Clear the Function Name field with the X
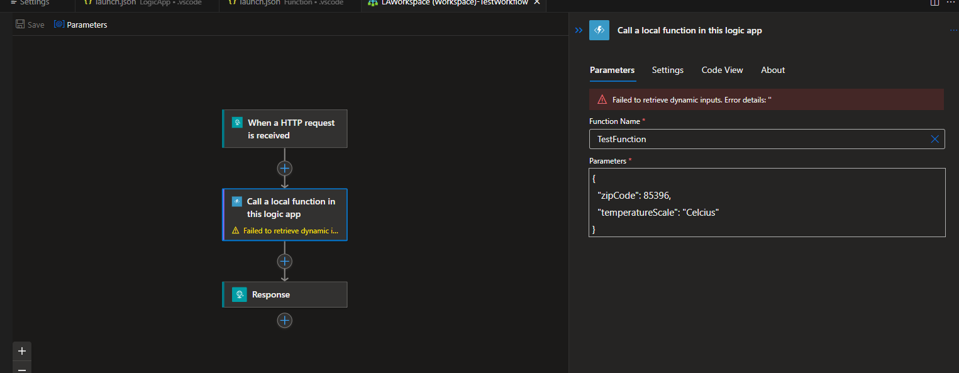The width and height of the screenshot is (959, 373). click(x=934, y=139)
